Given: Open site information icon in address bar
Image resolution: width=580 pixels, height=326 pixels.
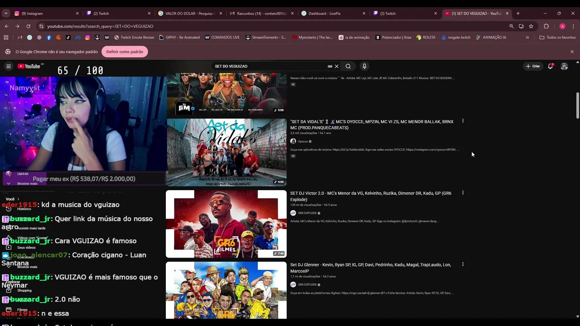Looking at the screenshot, I should pyautogui.click(x=41, y=26).
